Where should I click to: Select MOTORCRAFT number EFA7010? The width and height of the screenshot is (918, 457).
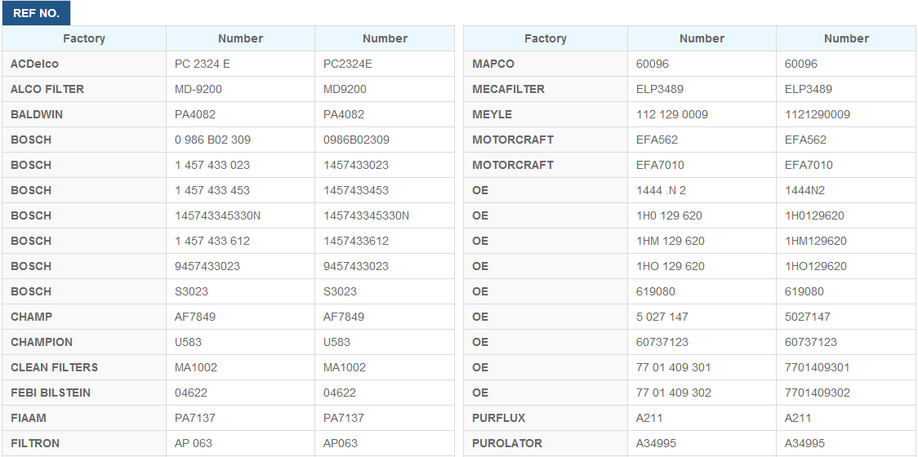pos(660,165)
